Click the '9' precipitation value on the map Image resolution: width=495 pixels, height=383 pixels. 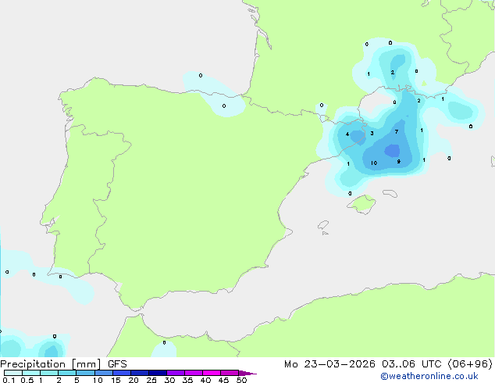pyautogui.click(x=399, y=162)
